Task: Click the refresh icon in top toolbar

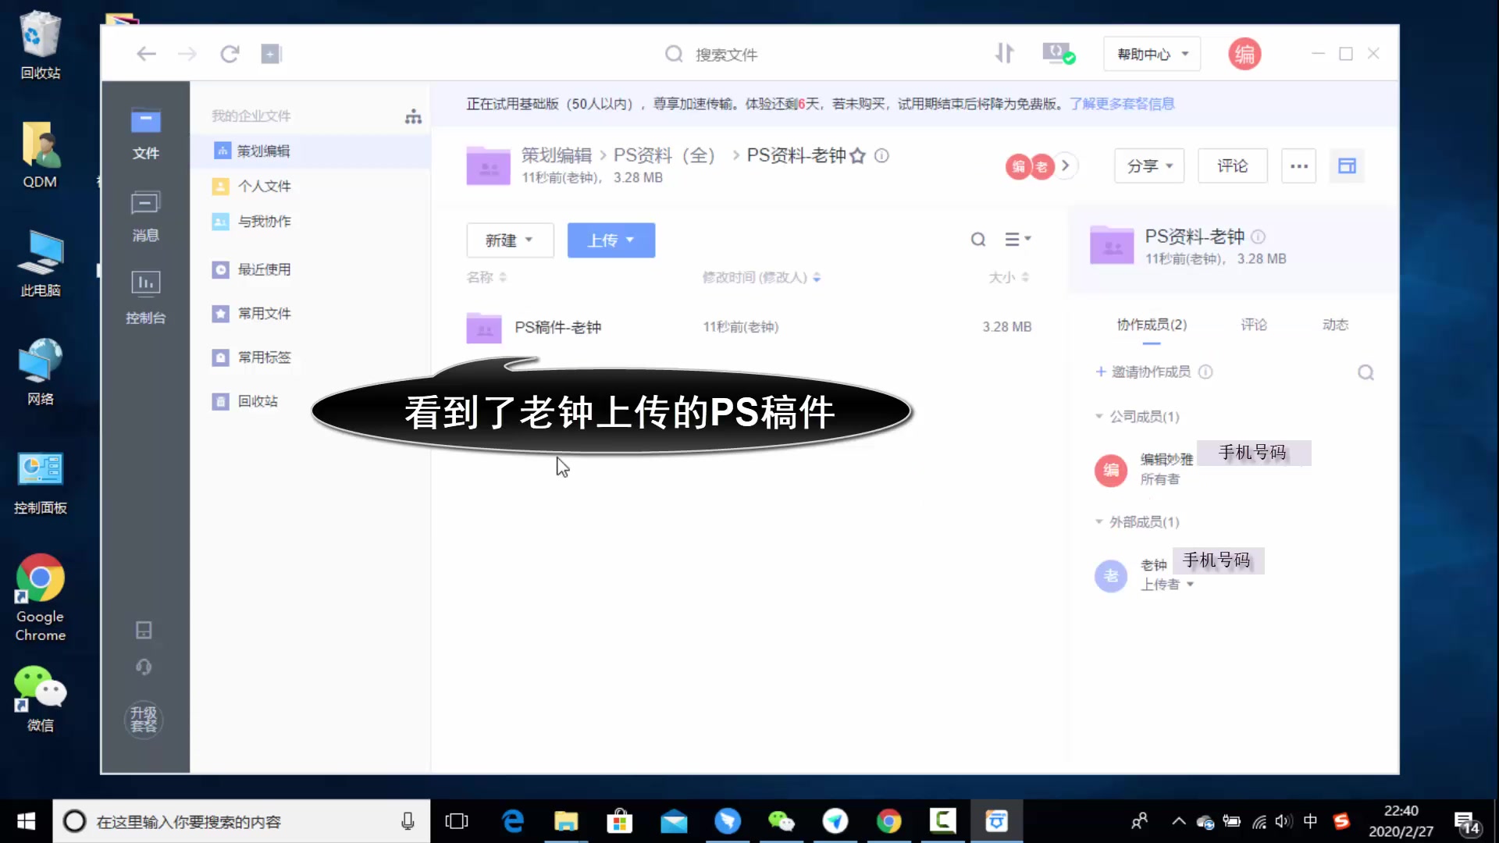Action: pyautogui.click(x=229, y=54)
